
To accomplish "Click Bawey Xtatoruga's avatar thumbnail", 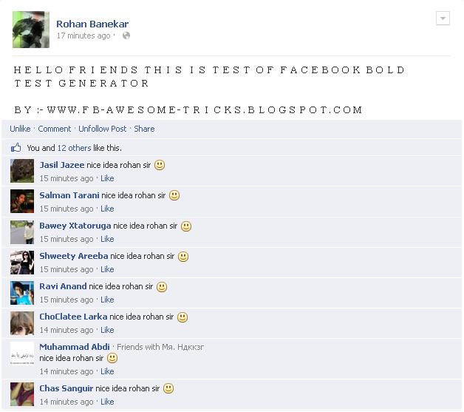I will [x=22, y=232].
